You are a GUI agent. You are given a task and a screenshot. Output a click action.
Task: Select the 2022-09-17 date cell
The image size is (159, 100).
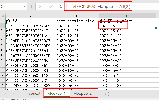pyautogui.click(x=77, y=55)
